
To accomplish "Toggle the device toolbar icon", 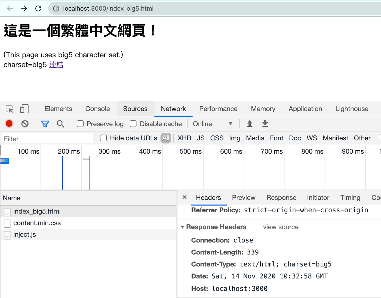I will pos(24,109).
